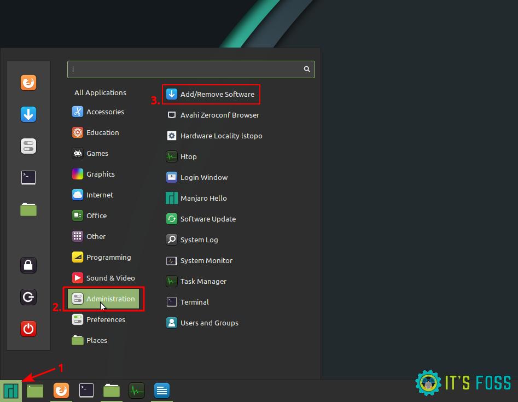Open Add/Remove Software from the sidebar icon
Image resolution: width=518 pixels, height=402 pixels.
click(28, 114)
